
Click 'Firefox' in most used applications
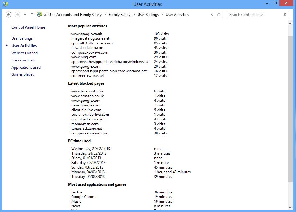click(x=77, y=192)
